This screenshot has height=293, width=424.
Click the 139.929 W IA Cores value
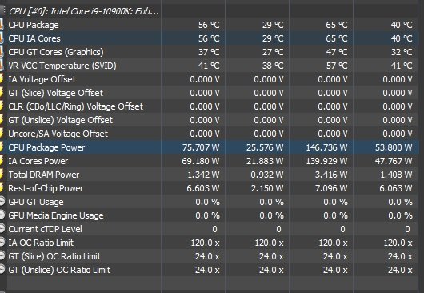click(x=326, y=161)
